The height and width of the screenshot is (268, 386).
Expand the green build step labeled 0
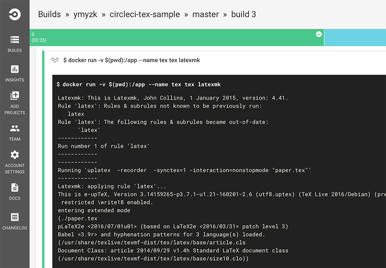pos(174,37)
